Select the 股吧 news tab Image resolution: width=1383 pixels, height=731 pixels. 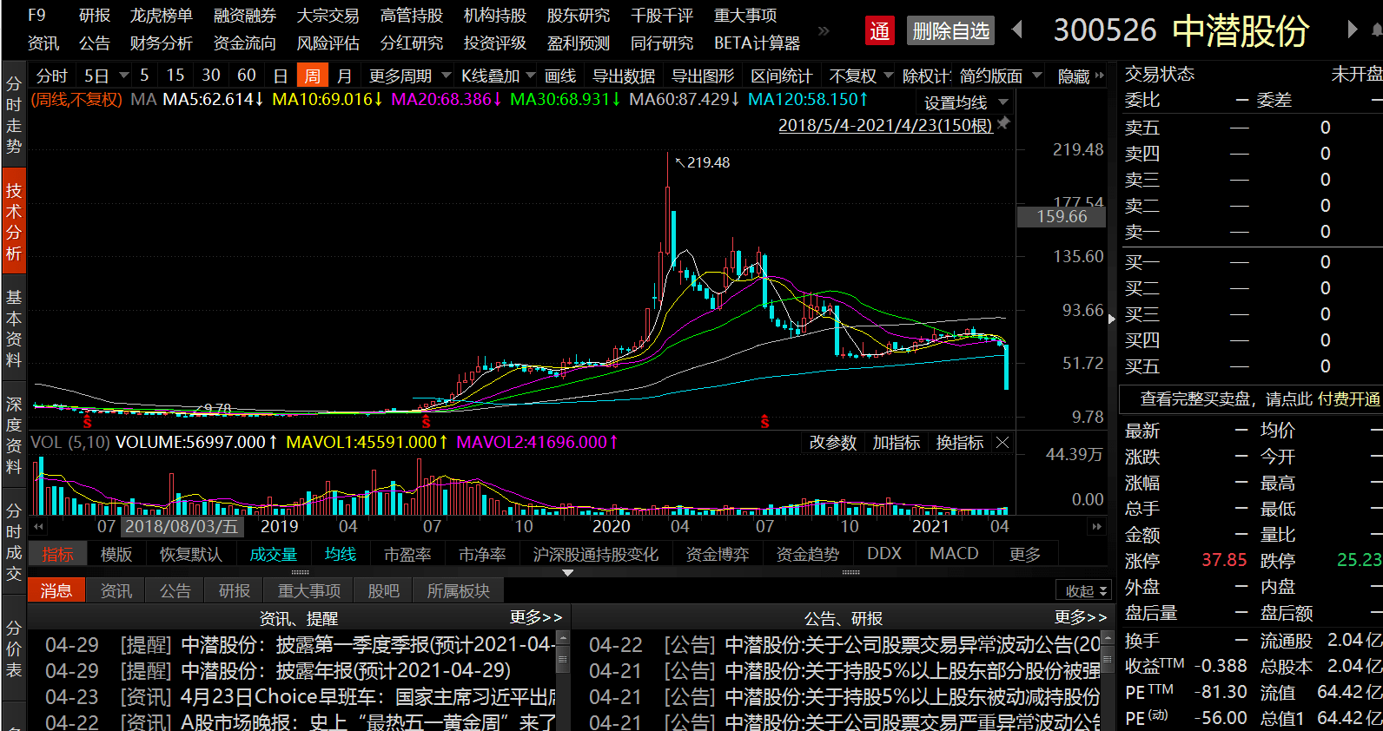tap(383, 590)
